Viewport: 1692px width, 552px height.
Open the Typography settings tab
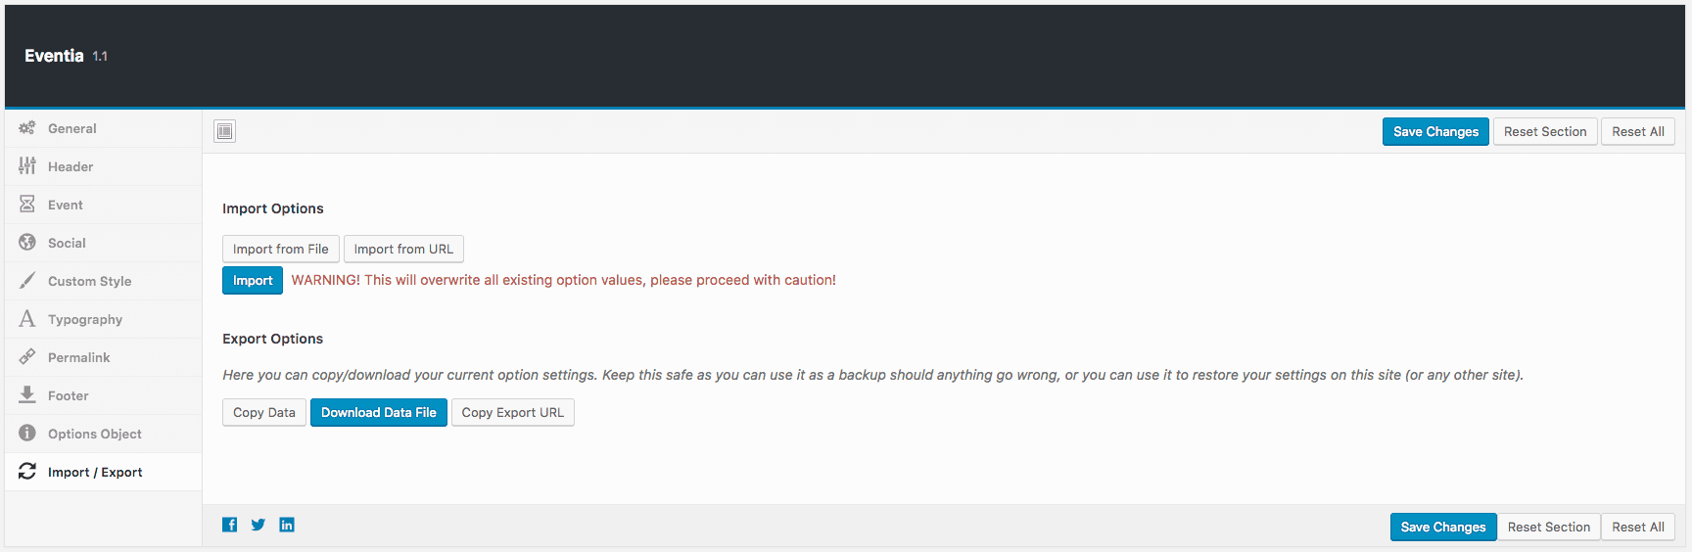click(85, 319)
